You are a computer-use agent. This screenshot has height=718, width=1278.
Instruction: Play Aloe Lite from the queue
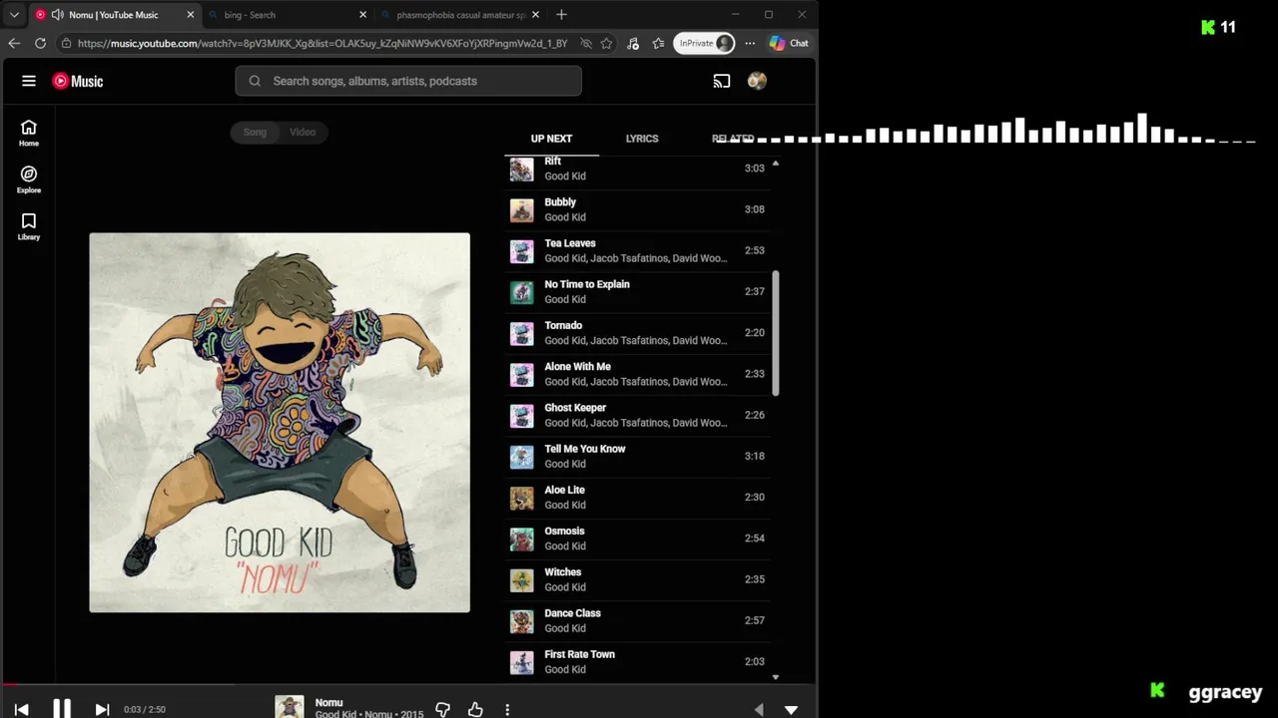coord(637,497)
